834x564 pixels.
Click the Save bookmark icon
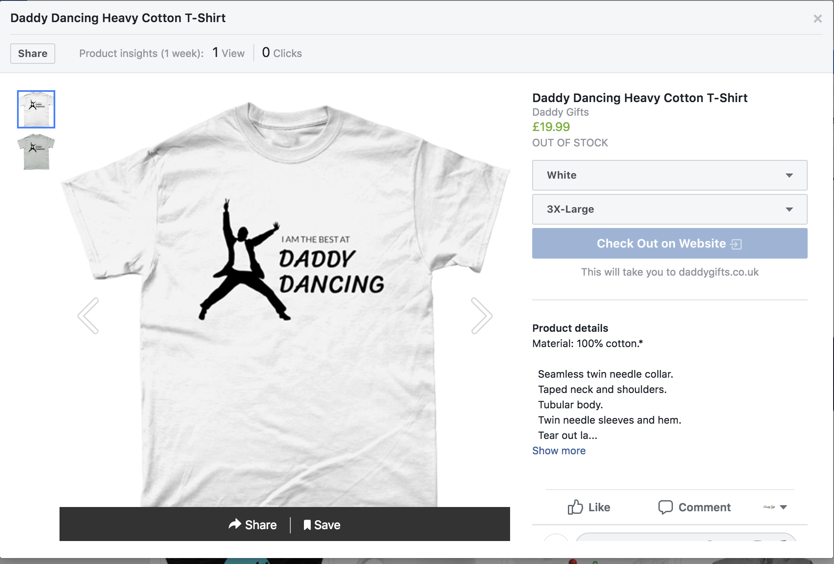point(307,525)
